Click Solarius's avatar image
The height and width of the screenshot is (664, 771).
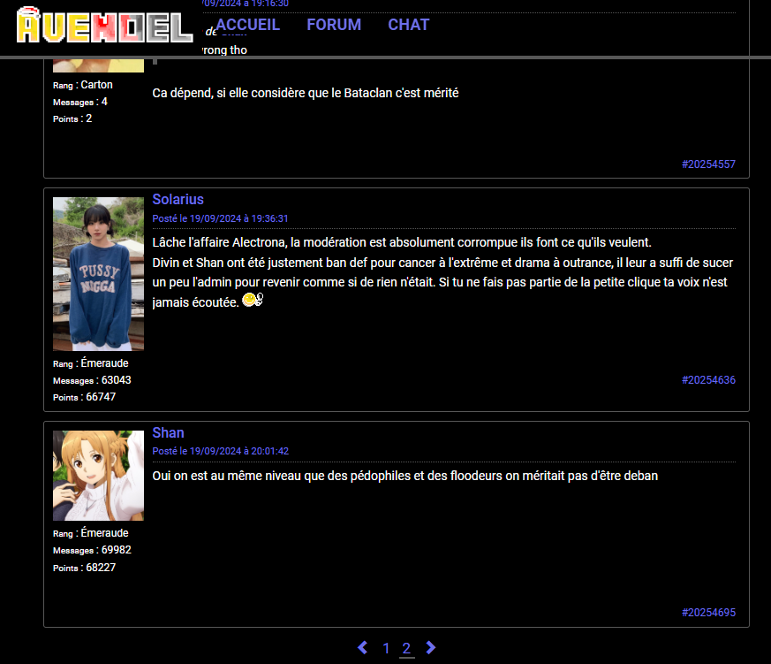coord(98,273)
